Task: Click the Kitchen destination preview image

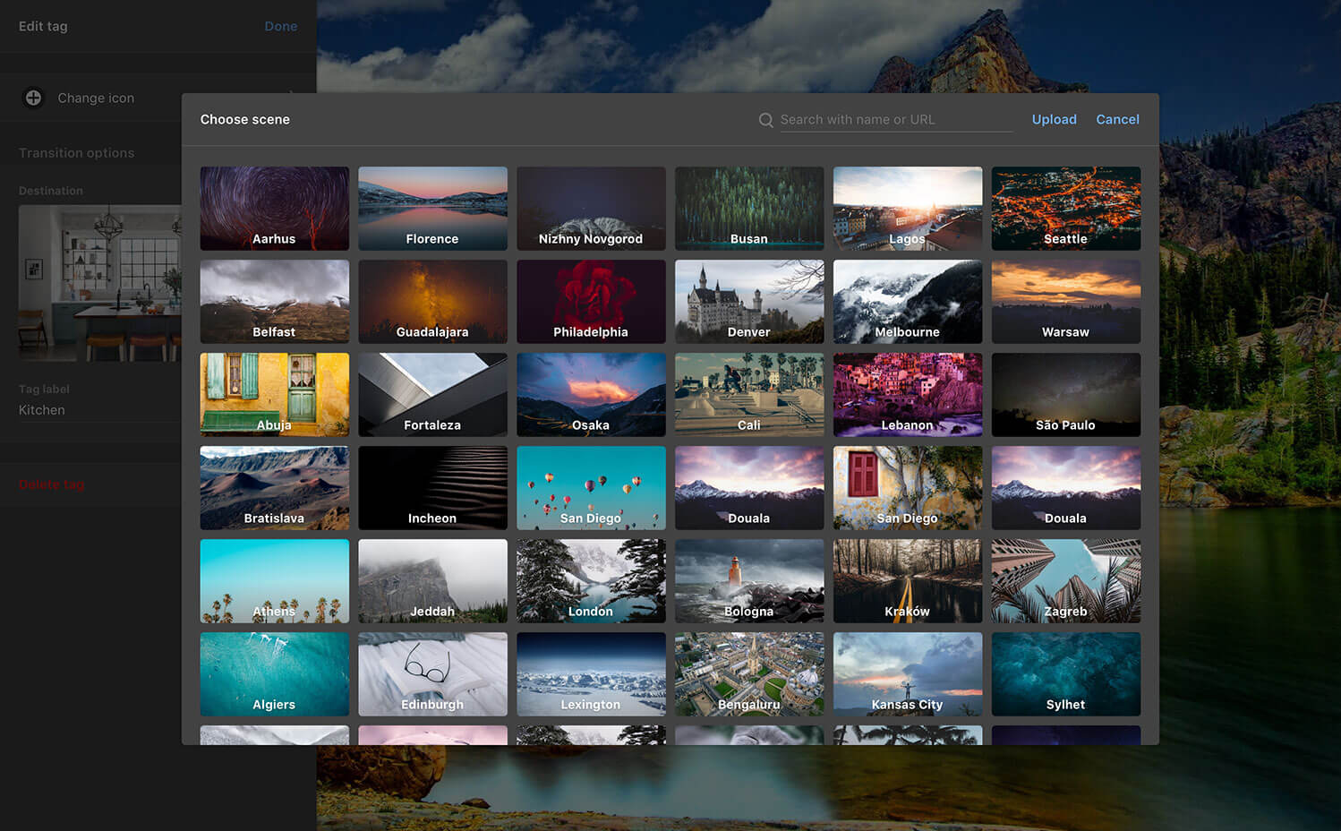Action: click(x=99, y=283)
